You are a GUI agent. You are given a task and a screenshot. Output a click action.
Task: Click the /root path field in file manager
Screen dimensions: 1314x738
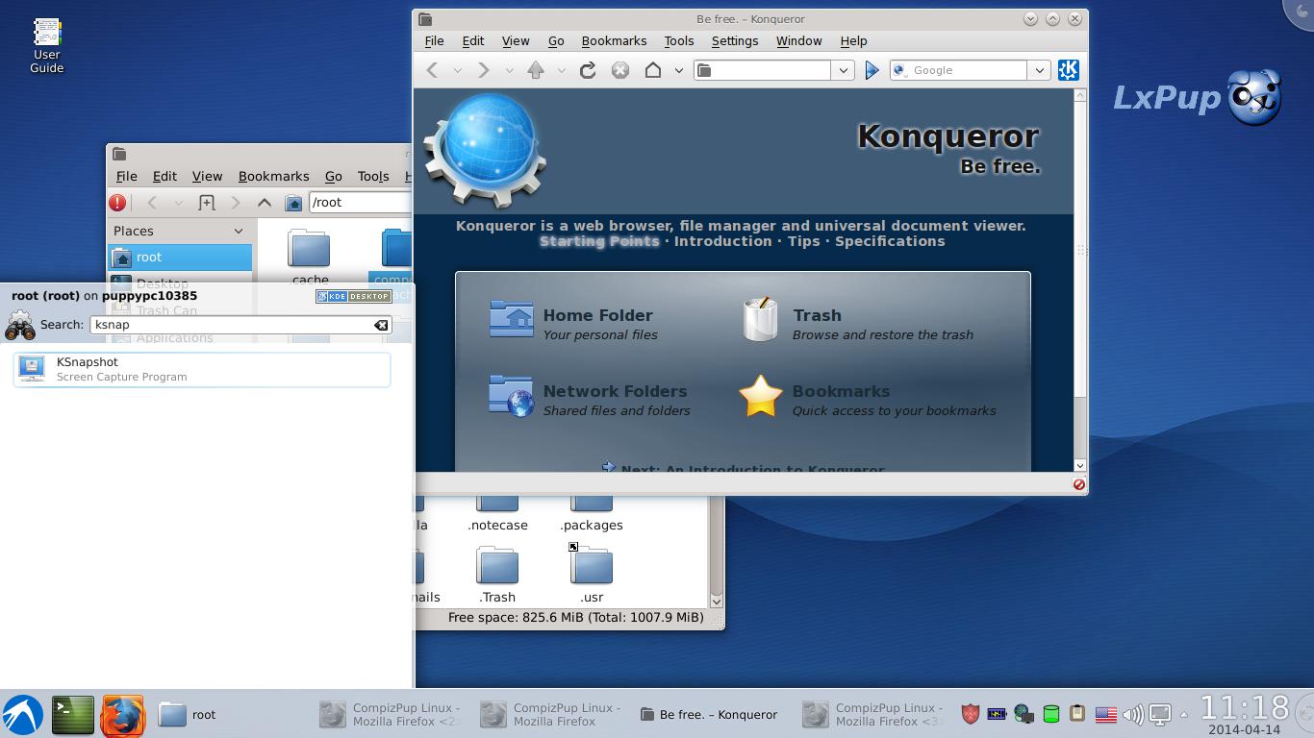coord(361,203)
